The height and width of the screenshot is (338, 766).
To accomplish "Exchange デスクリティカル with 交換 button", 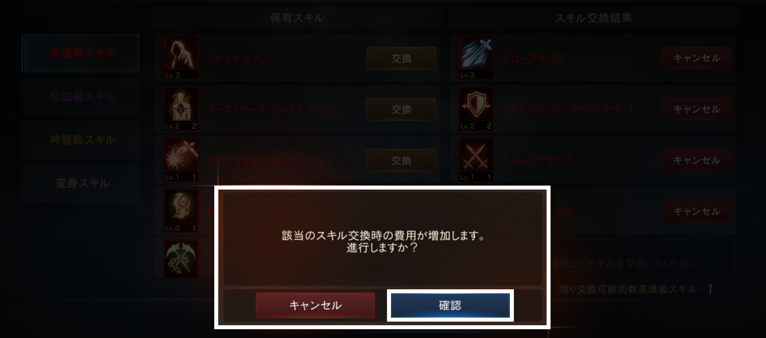I will [x=401, y=160].
